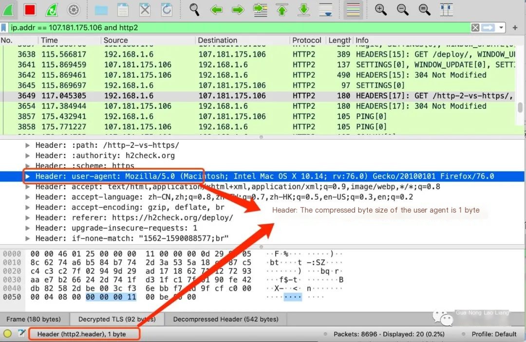Click the Resize columns toolbar icon

(447, 9)
